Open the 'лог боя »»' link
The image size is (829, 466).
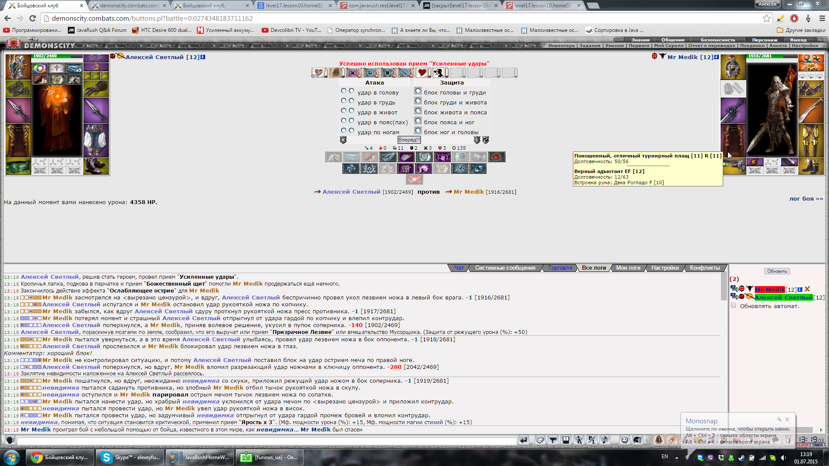click(806, 198)
